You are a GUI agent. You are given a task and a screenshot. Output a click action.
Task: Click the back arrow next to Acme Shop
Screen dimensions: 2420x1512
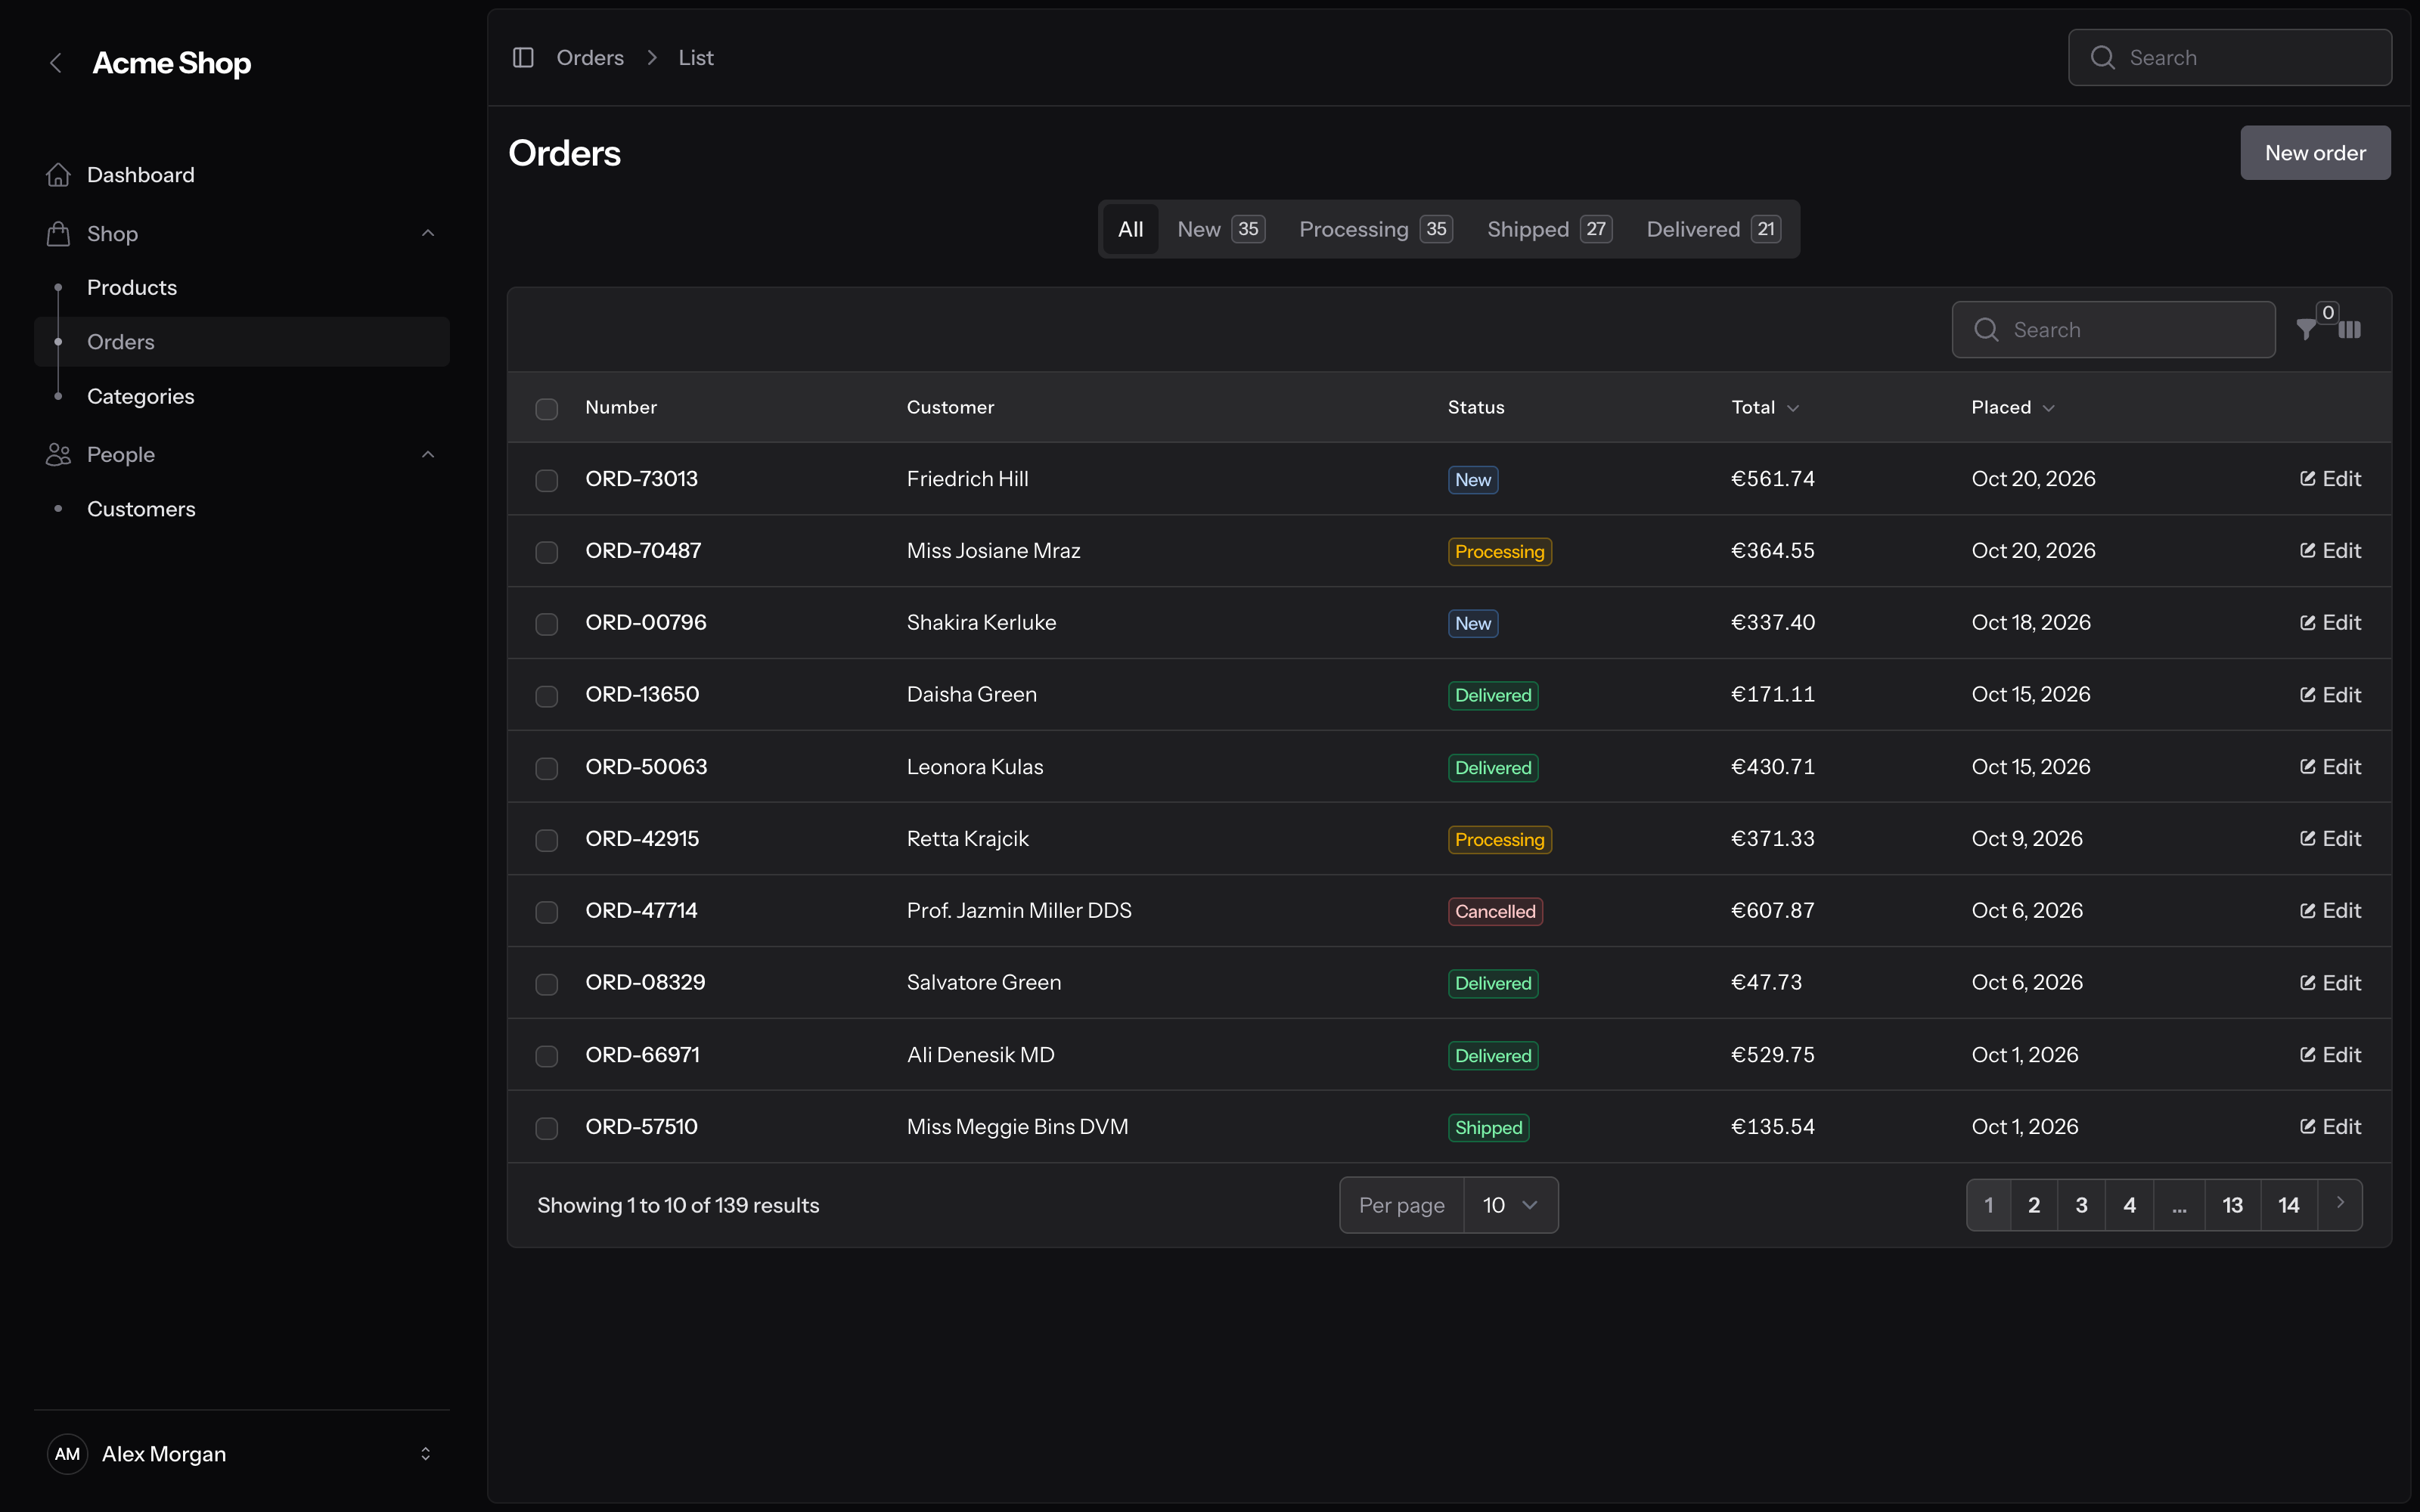tap(56, 63)
